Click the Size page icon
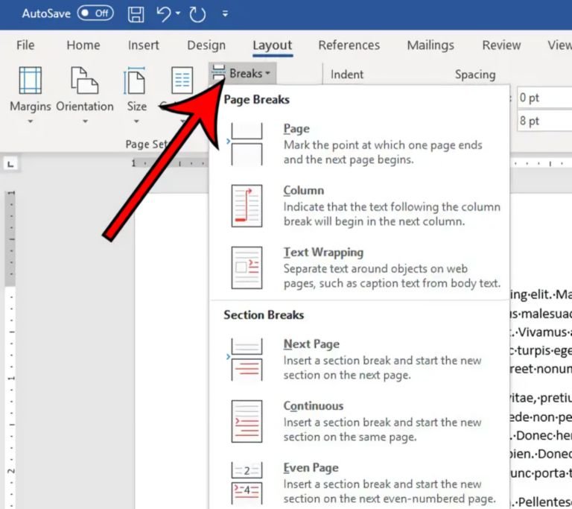Image resolution: width=572 pixels, height=509 pixels. (136, 80)
